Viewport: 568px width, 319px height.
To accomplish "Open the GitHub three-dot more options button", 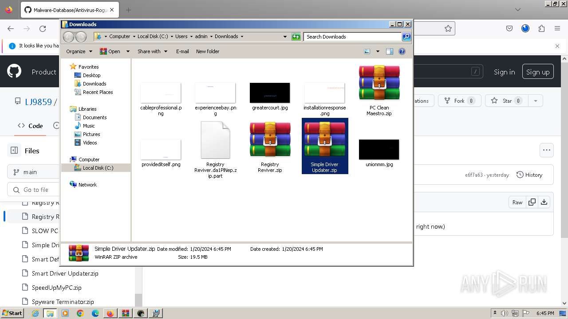I will (x=547, y=150).
